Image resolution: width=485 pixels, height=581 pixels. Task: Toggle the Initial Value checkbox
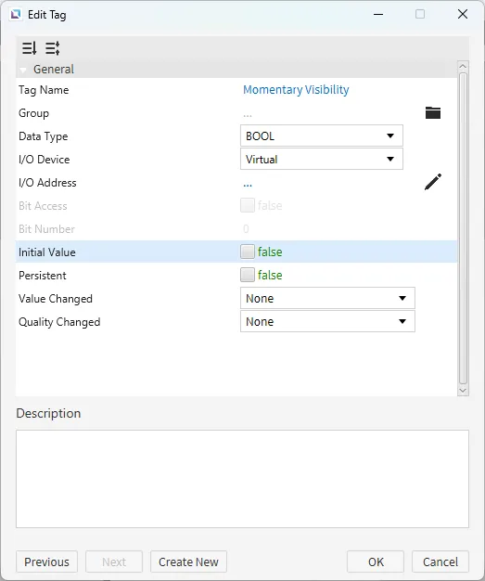[248, 252]
